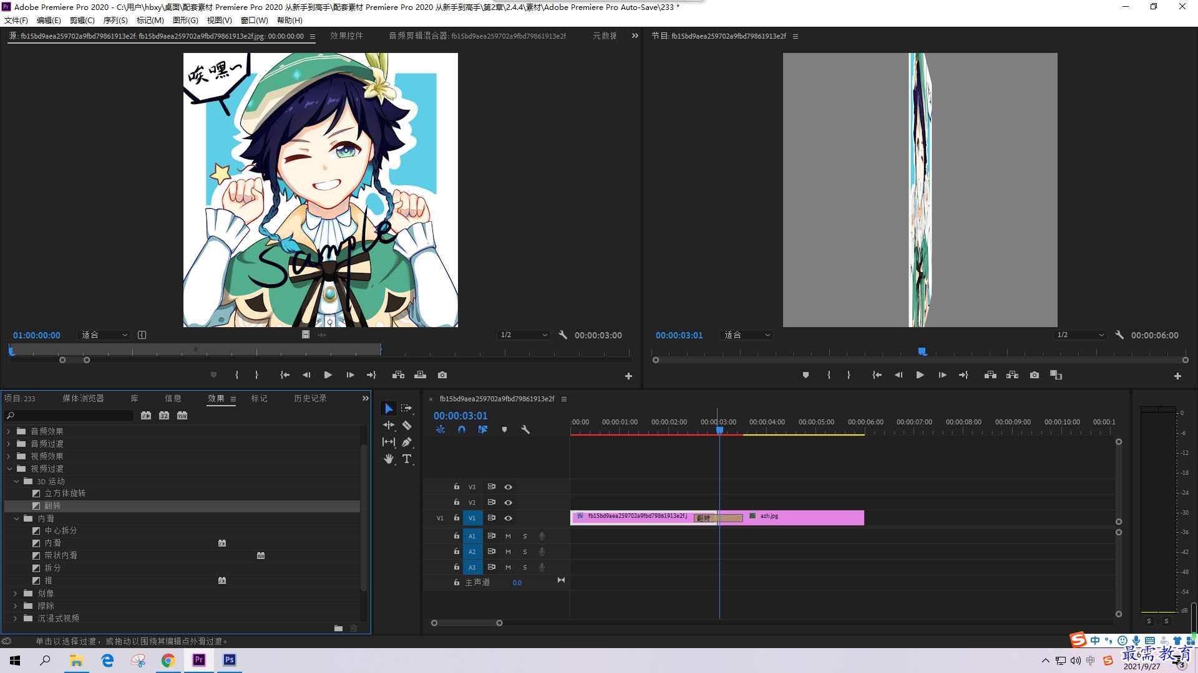1198x673 pixels.
Task: Click Lift button in Program monitor
Action: coord(990,375)
